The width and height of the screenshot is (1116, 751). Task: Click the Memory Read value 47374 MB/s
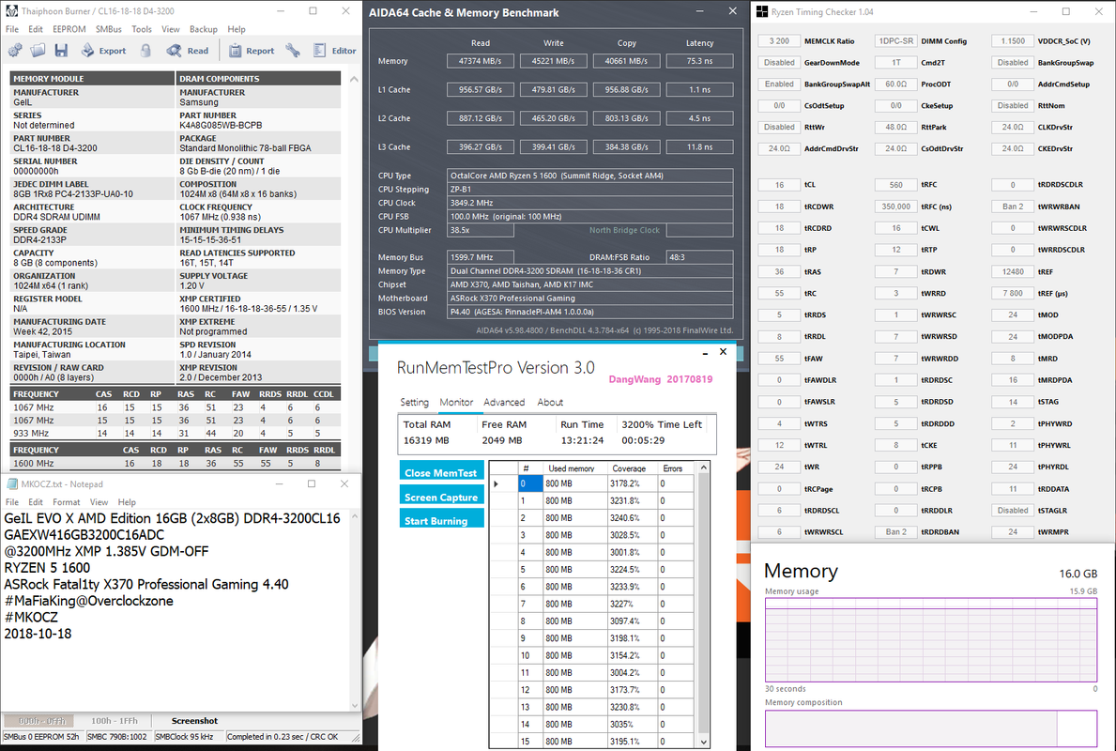[481, 61]
